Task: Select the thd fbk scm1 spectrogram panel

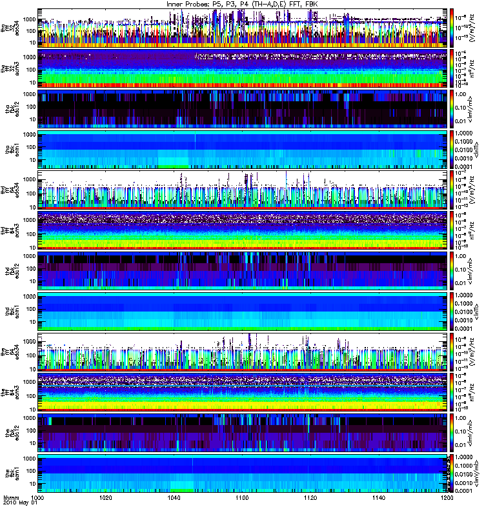Action: coord(243,312)
